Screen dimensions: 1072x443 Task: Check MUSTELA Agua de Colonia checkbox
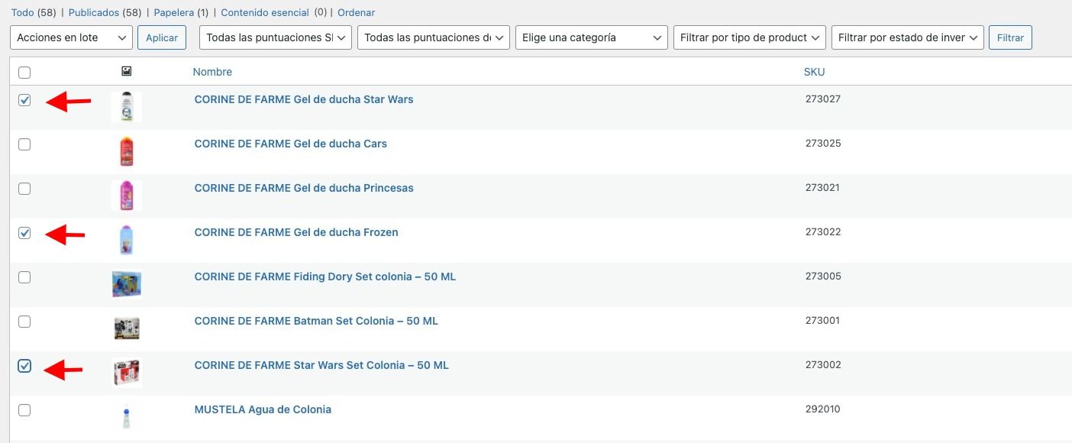pos(24,410)
